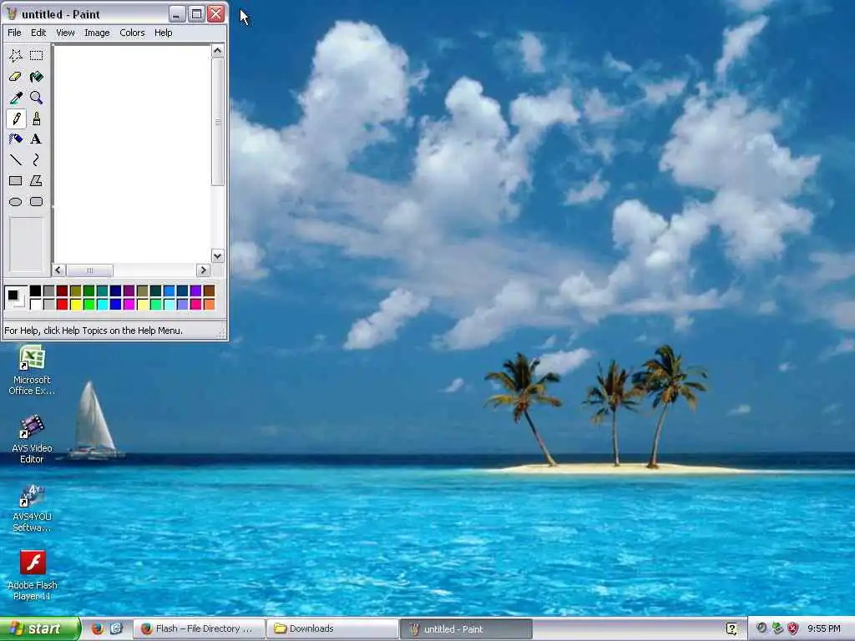Viewport: 855px width, 641px height.
Task: Choose the orange color swatch
Action: click(210, 304)
